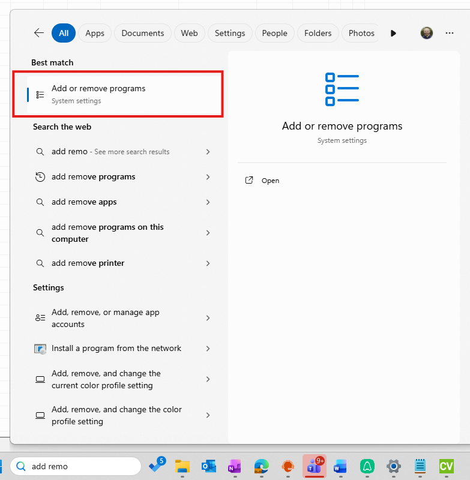470x480 pixels.
Task: Show more filter tabs with play arrow
Action: coord(393,33)
